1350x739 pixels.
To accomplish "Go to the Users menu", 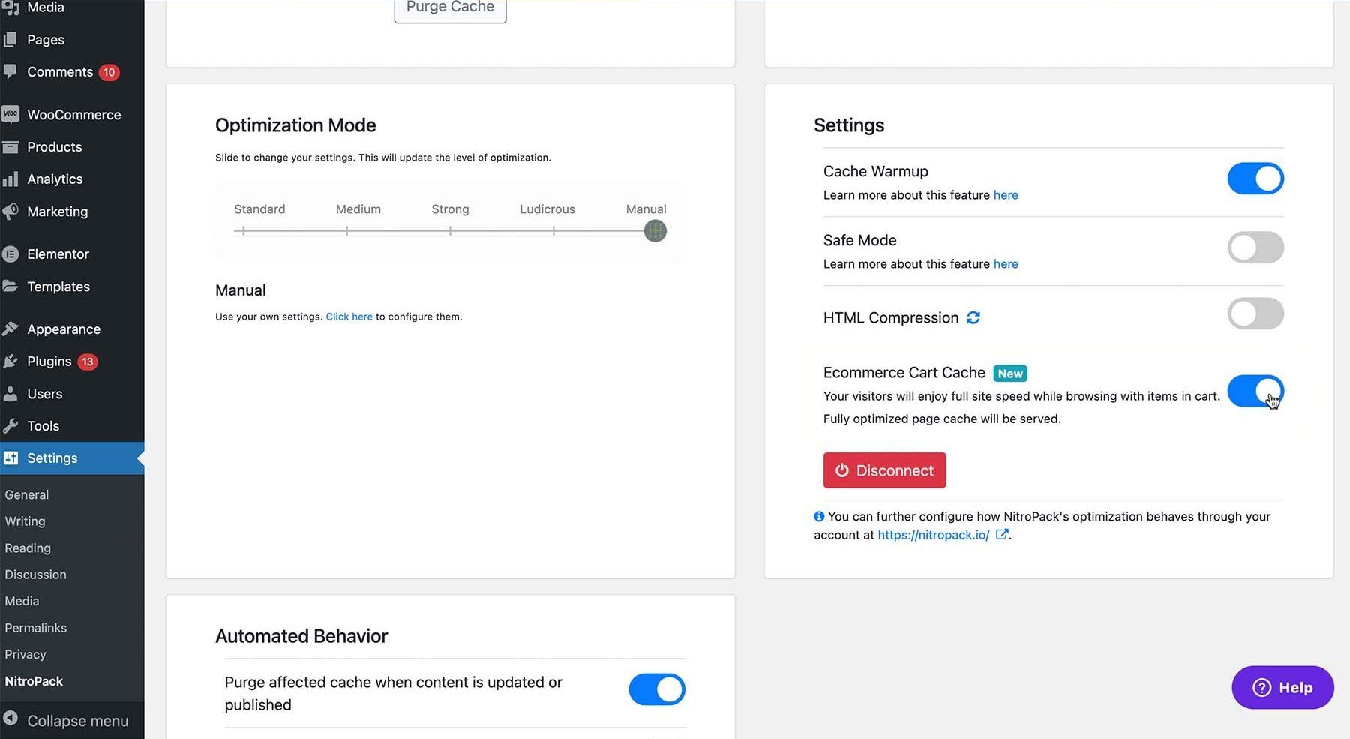I will pos(45,394).
